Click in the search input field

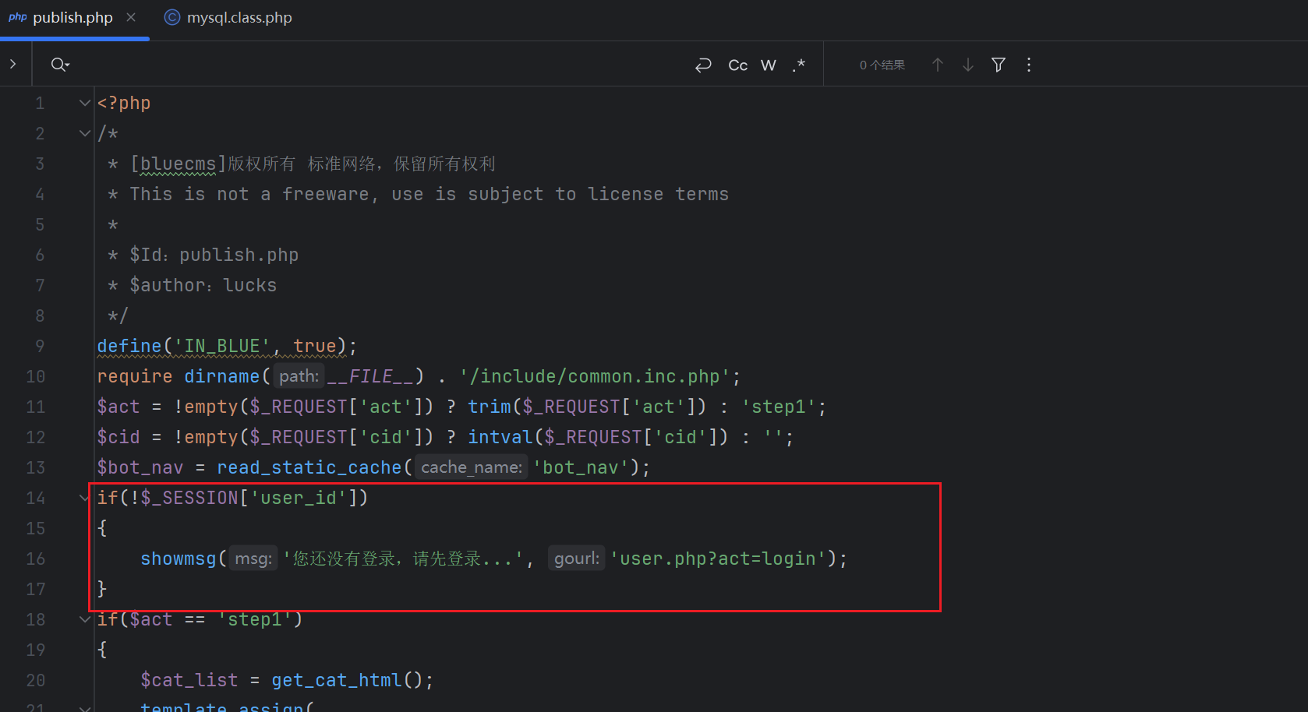pyautogui.click(x=378, y=65)
